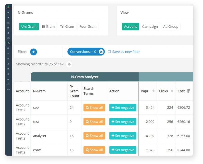Image resolution: width=203 pixels, height=164 pixels.
Task: Open the user profile icon in the sidebar
Action: 8,79
